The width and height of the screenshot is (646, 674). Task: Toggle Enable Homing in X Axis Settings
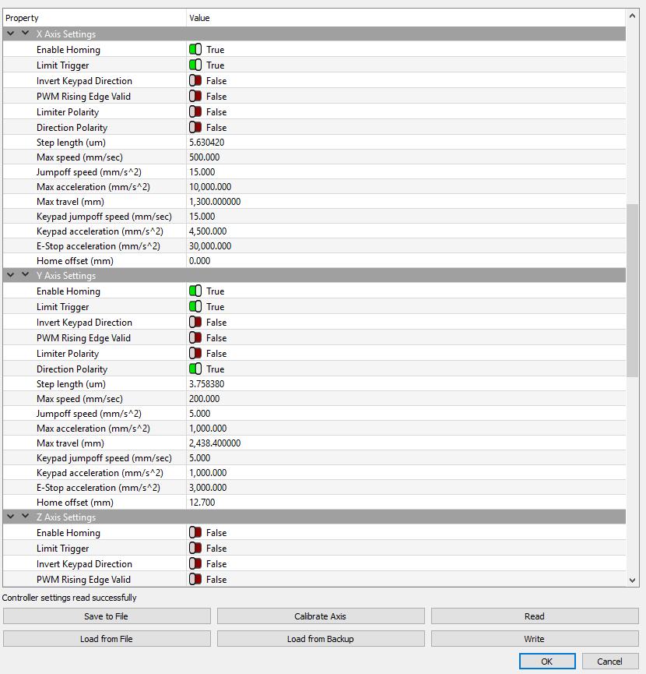(195, 49)
